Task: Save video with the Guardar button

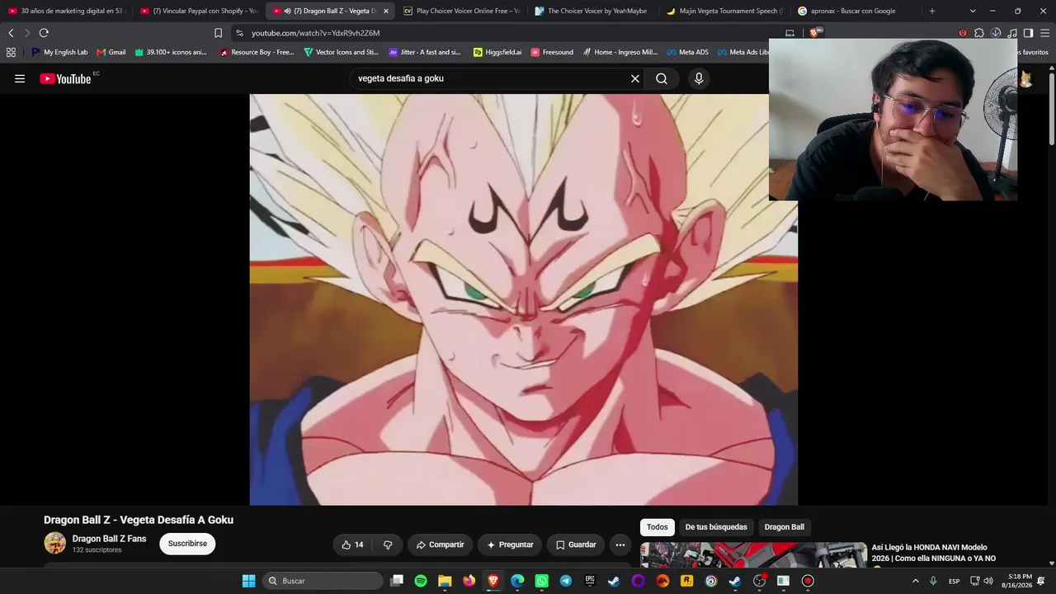Action: [576, 544]
